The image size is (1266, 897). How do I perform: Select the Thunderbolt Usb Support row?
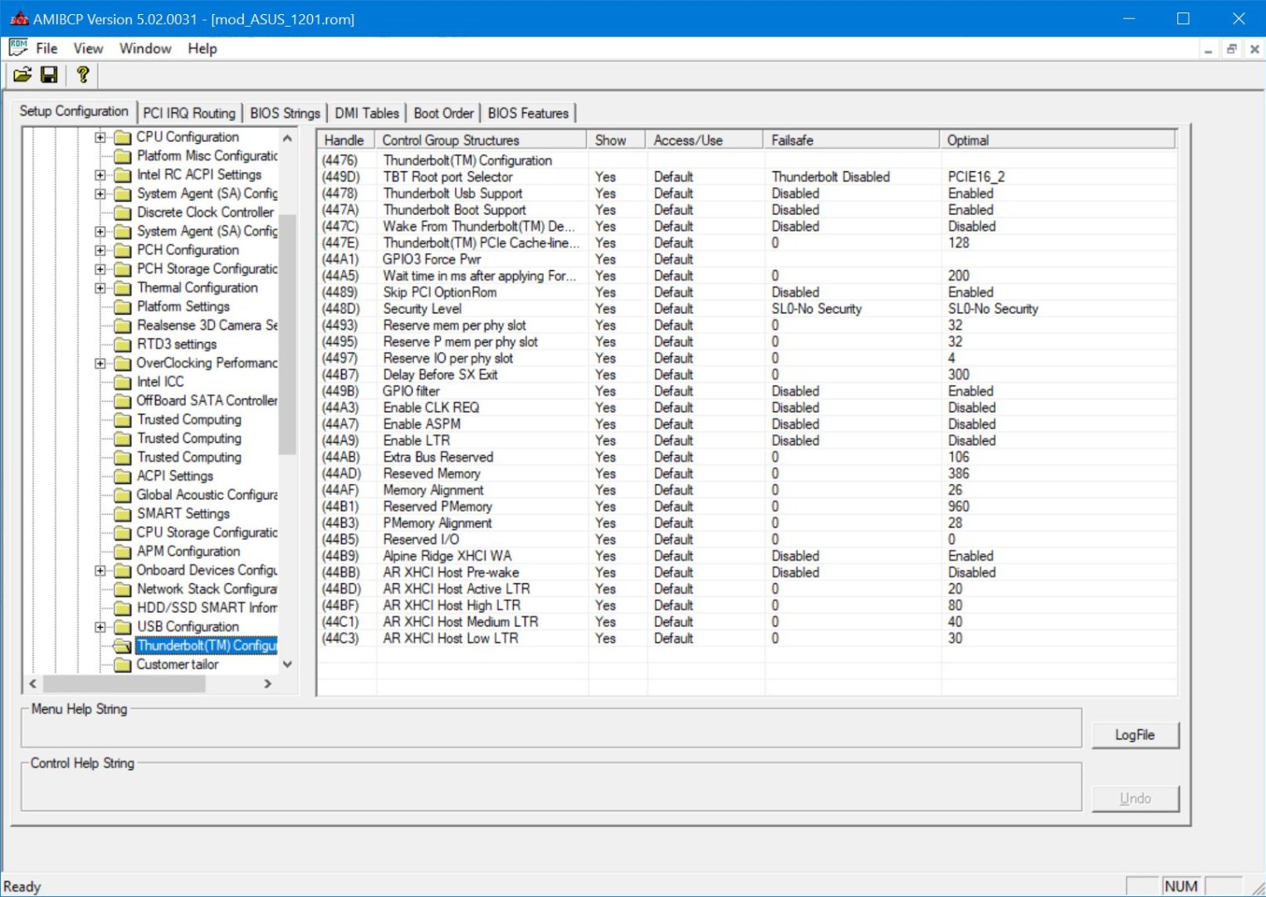(452, 194)
